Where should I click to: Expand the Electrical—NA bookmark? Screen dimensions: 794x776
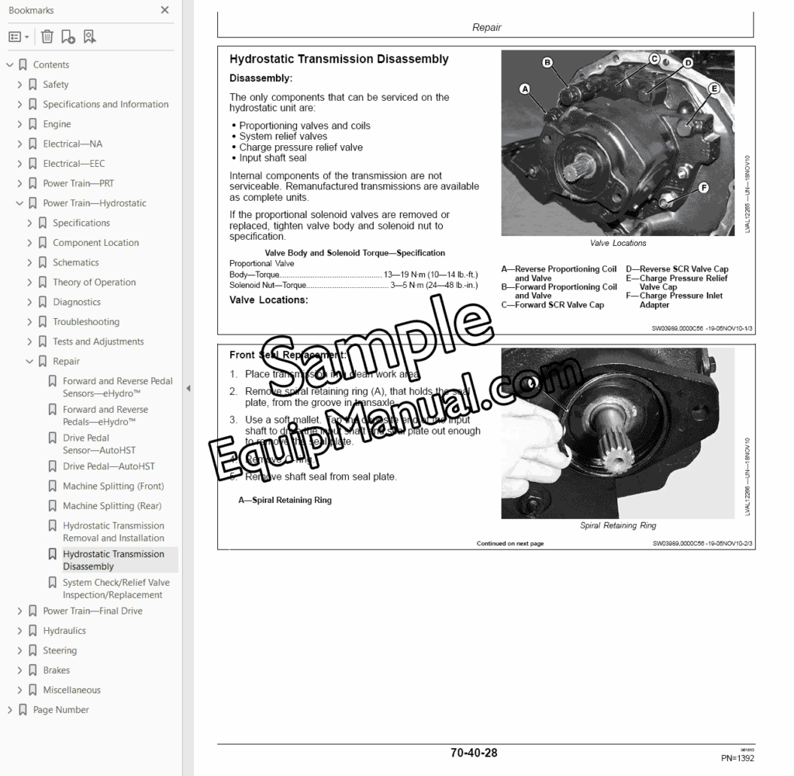pos(19,144)
